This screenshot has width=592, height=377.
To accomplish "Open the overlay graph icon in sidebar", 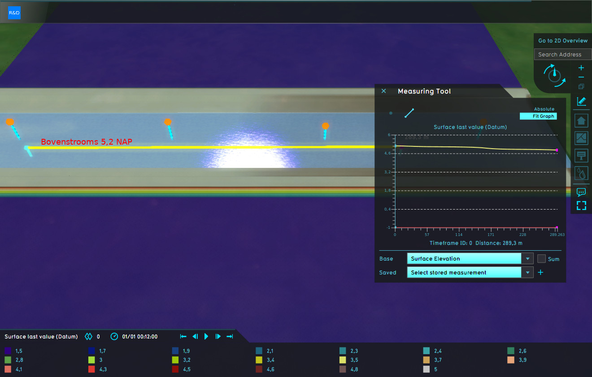I will pos(581,138).
